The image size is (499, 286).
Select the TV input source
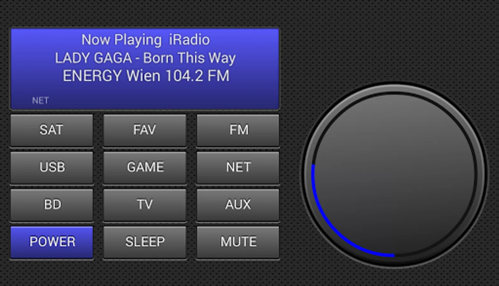point(145,205)
